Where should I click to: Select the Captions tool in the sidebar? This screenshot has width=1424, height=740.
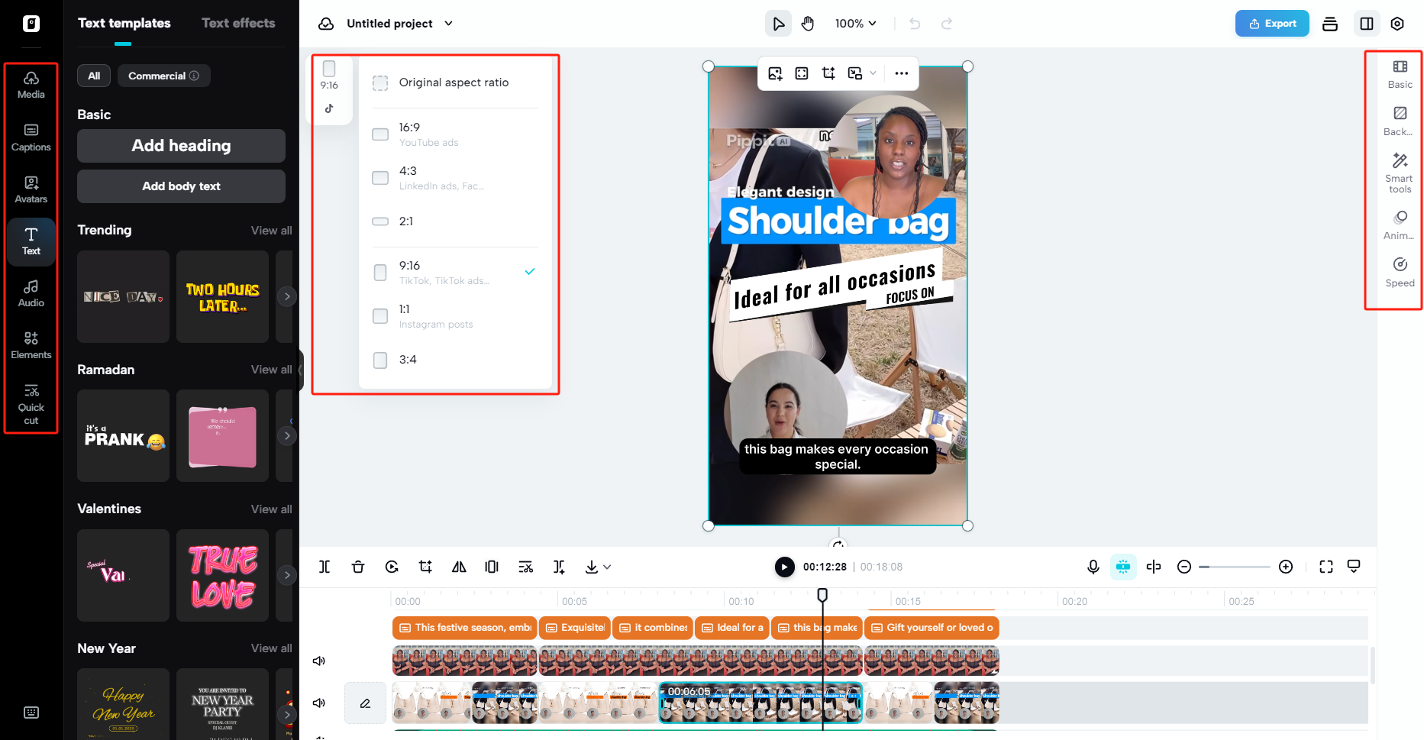click(x=31, y=136)
